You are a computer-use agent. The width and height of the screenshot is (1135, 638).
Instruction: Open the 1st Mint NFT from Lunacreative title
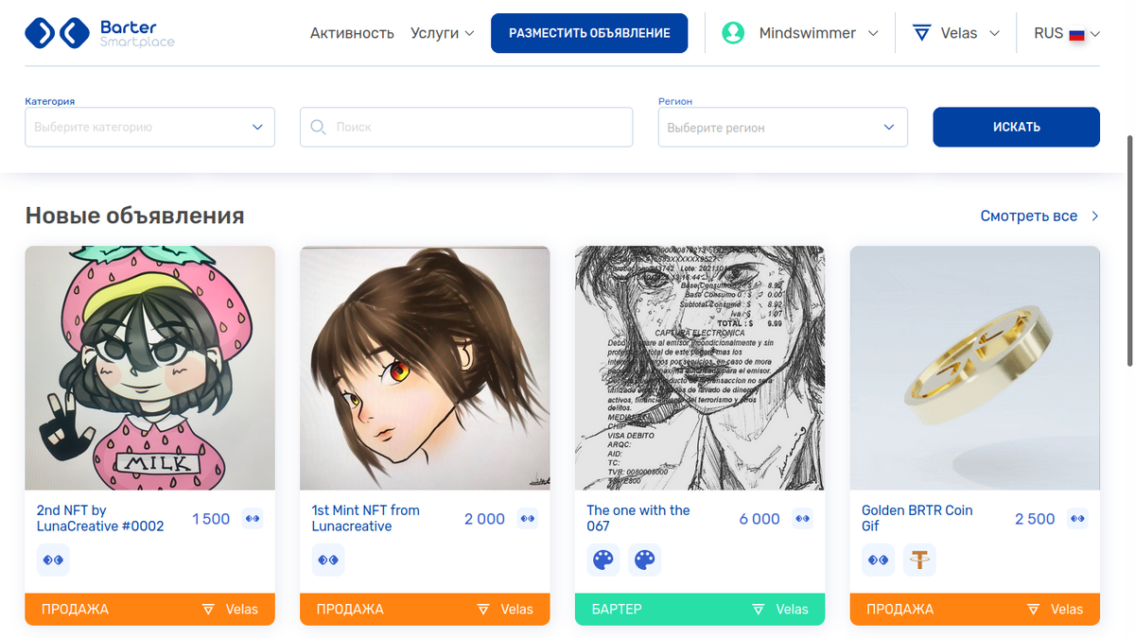[x=366, y=518]
